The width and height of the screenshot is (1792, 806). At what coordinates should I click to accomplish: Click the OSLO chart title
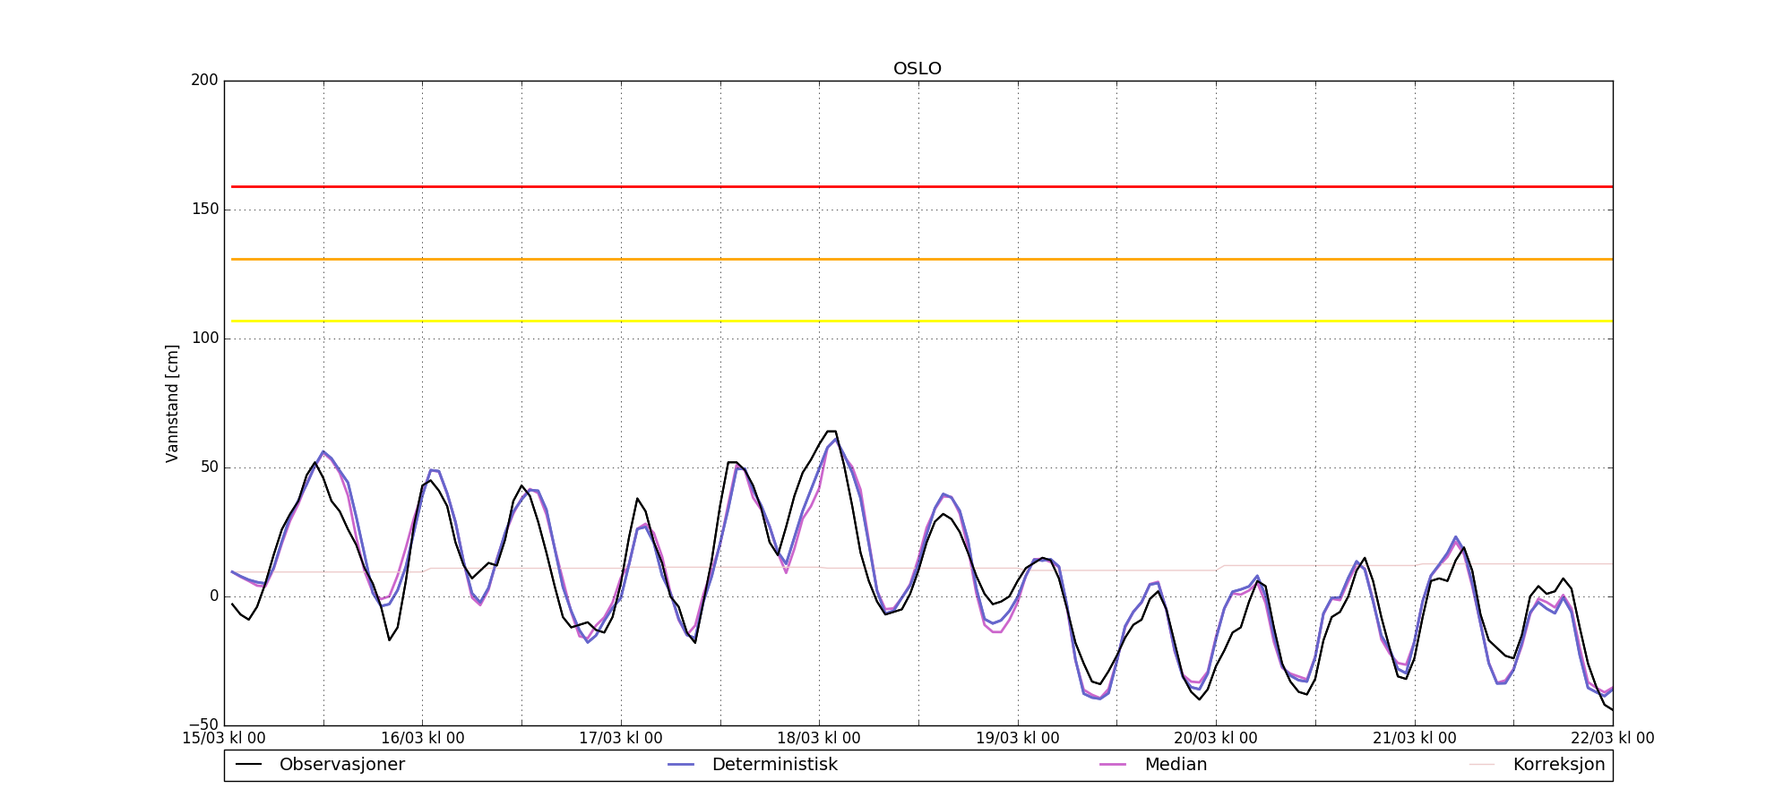pyautogui.click(x=918, y=69)
